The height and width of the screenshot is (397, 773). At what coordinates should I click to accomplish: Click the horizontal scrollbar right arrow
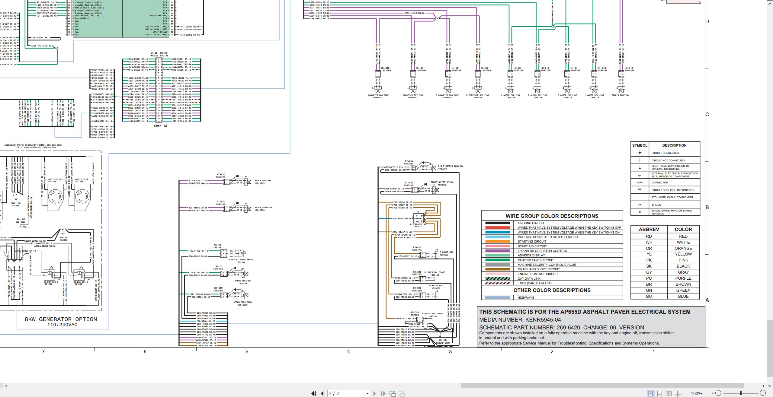click(x=763, y=386)
